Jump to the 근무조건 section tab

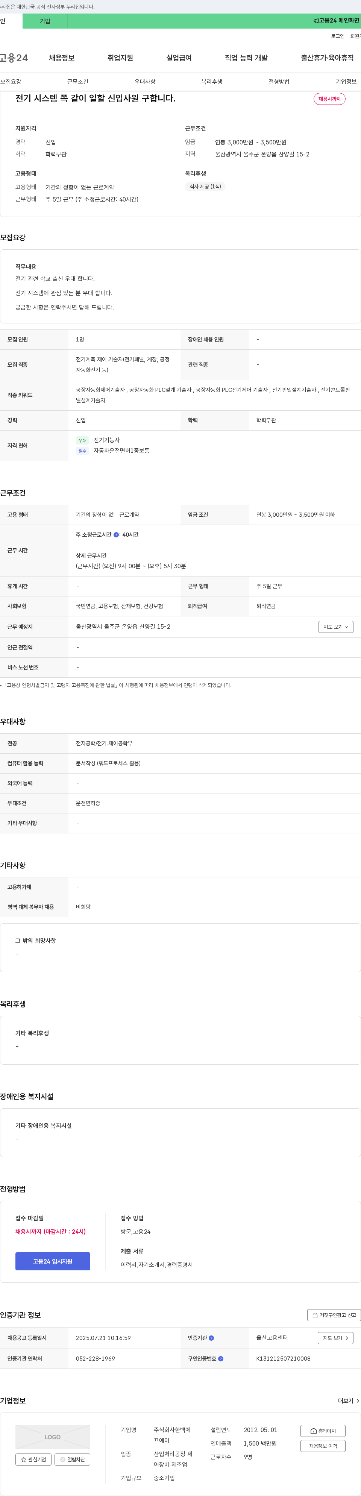click(78, 82)
